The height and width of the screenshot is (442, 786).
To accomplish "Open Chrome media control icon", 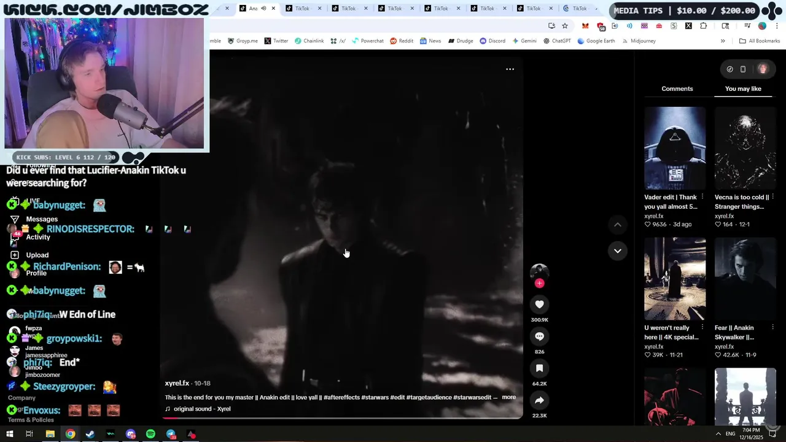I will tap(747, 26).
